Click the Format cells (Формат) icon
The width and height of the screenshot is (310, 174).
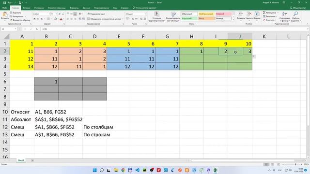click(257, 14)
